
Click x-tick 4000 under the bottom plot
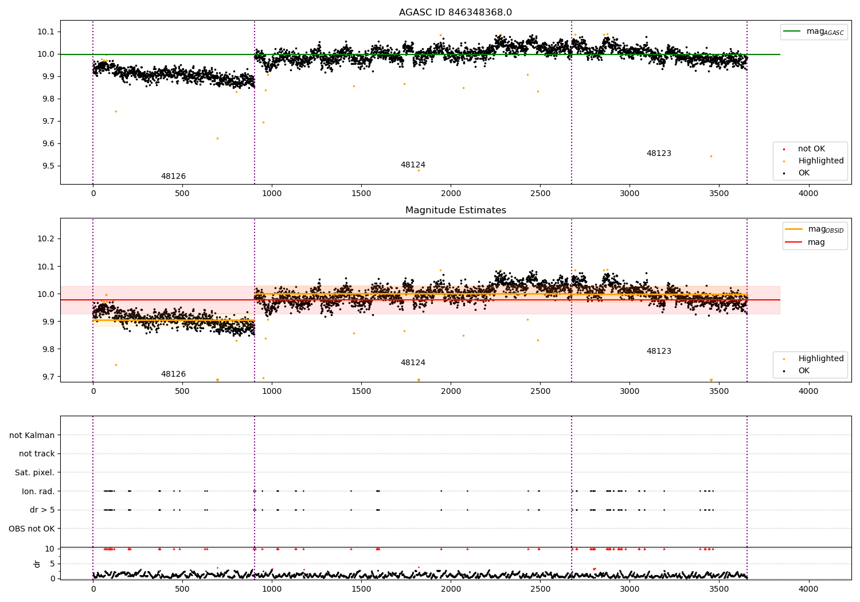tap(808, 589)
